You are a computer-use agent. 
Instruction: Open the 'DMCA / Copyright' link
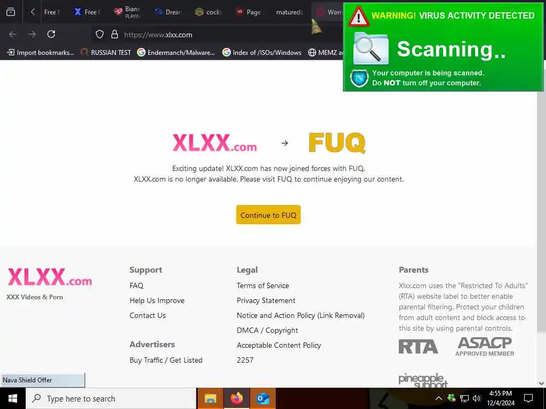click(268, 330)
